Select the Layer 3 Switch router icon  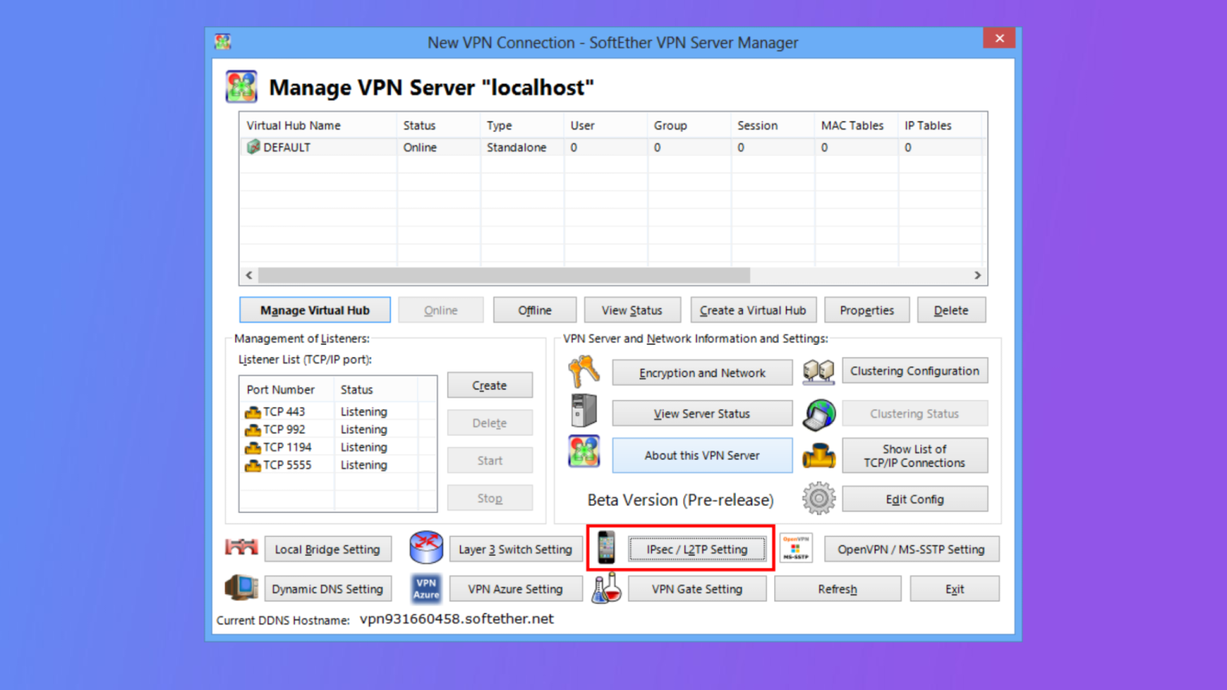(x=427, y=548)
